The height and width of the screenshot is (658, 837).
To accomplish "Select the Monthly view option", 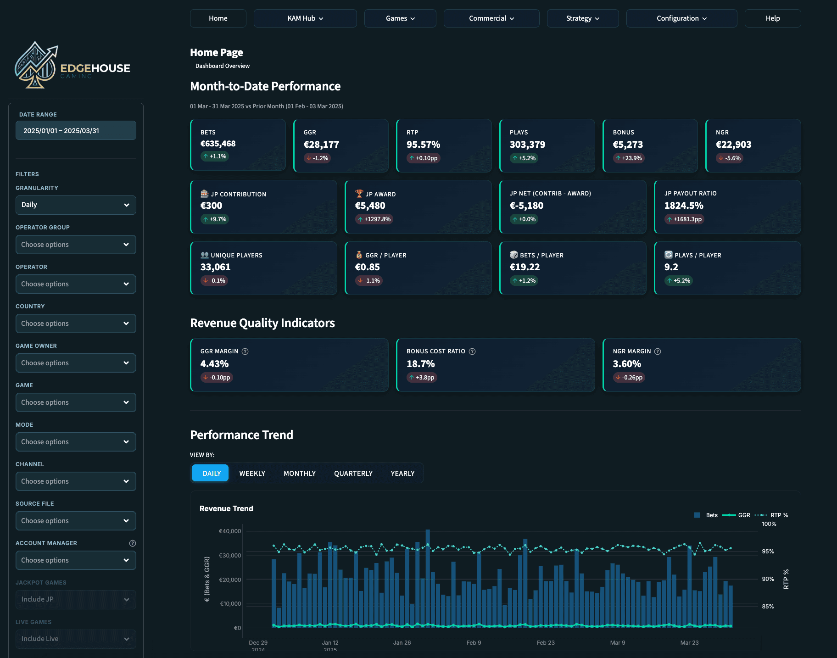I will [x=299, y=473].
